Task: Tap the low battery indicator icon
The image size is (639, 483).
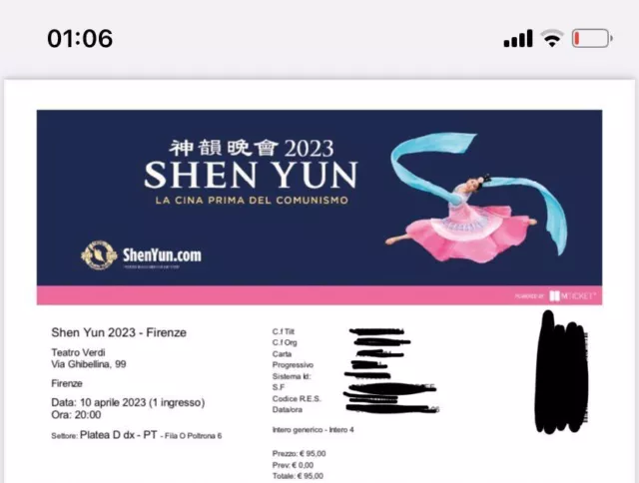Action: click(592, 38)
